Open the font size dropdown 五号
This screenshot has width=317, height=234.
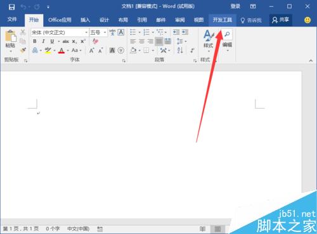98,32
